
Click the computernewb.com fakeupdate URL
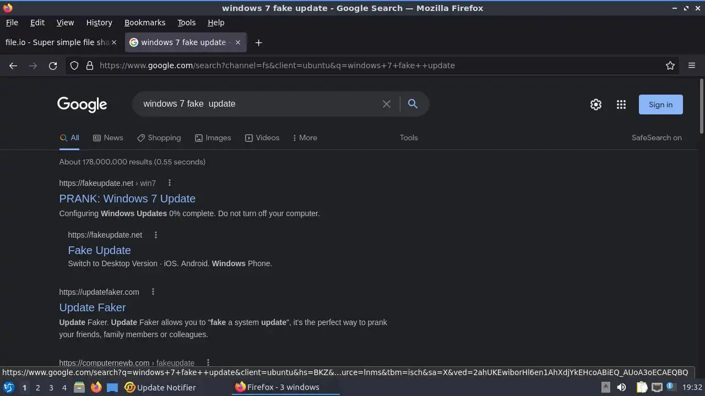coord(127,363)
